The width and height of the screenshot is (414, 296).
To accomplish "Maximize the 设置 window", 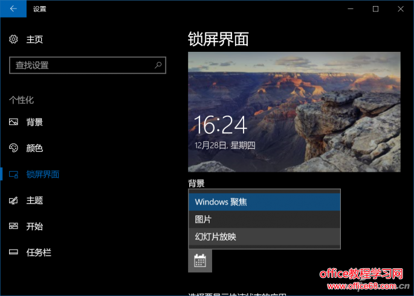I will click(375, 8).
